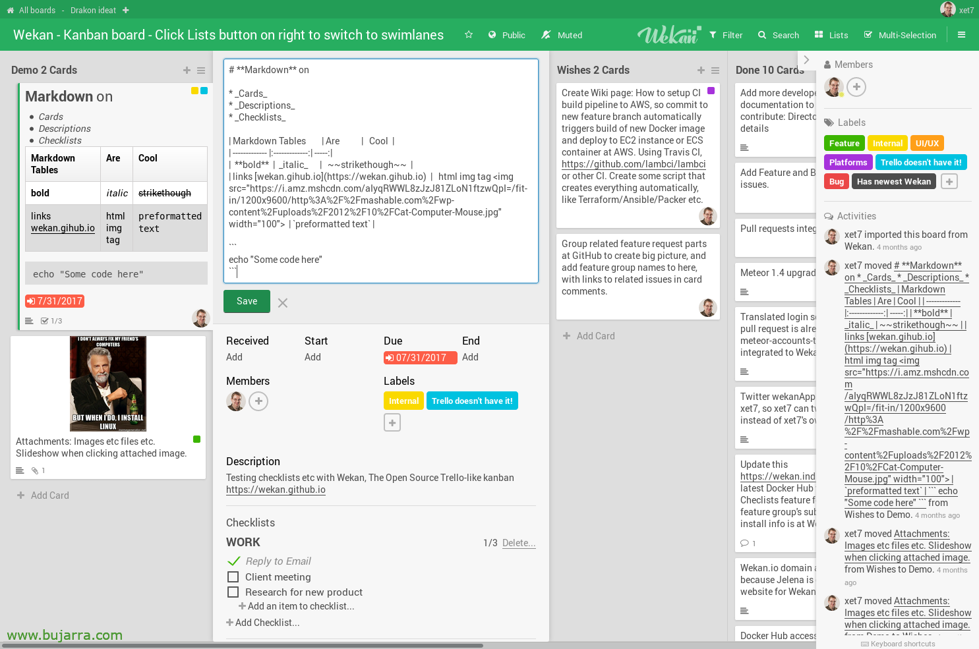The width and height of the screenshot is (979, 649).
Task: Click Add Card under Demo list
Action: click(x=43, y=495)
